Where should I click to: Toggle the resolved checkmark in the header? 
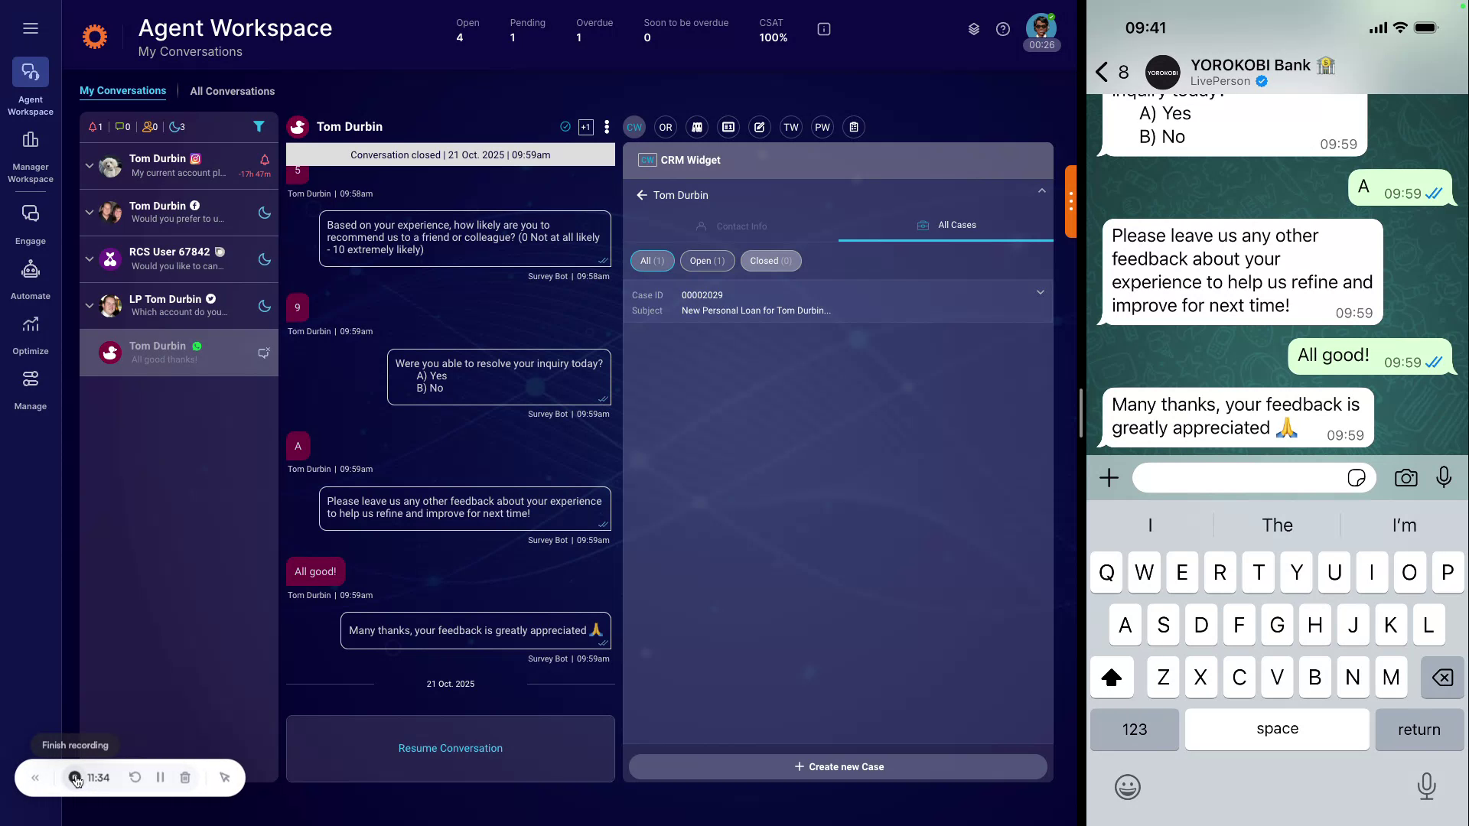[x=565, y=127]
